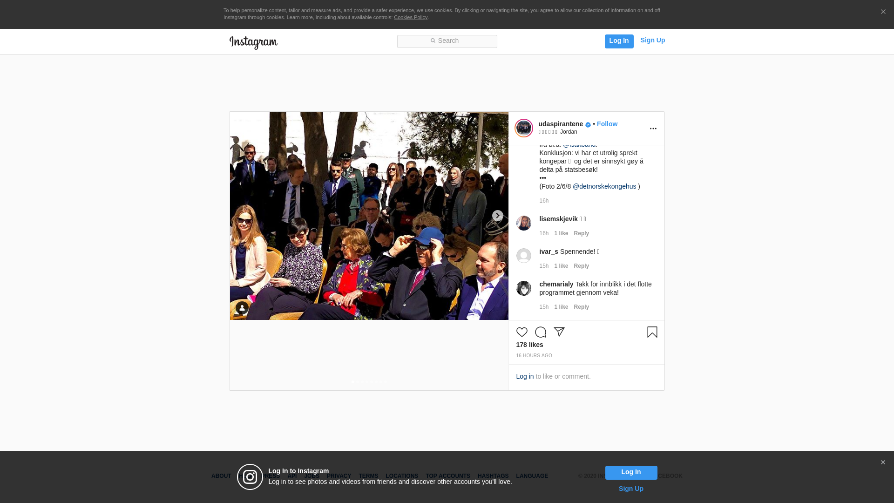Screen dimensions: 894x503
Task: Click tagged people icon on photo
Action: (242, 308)
